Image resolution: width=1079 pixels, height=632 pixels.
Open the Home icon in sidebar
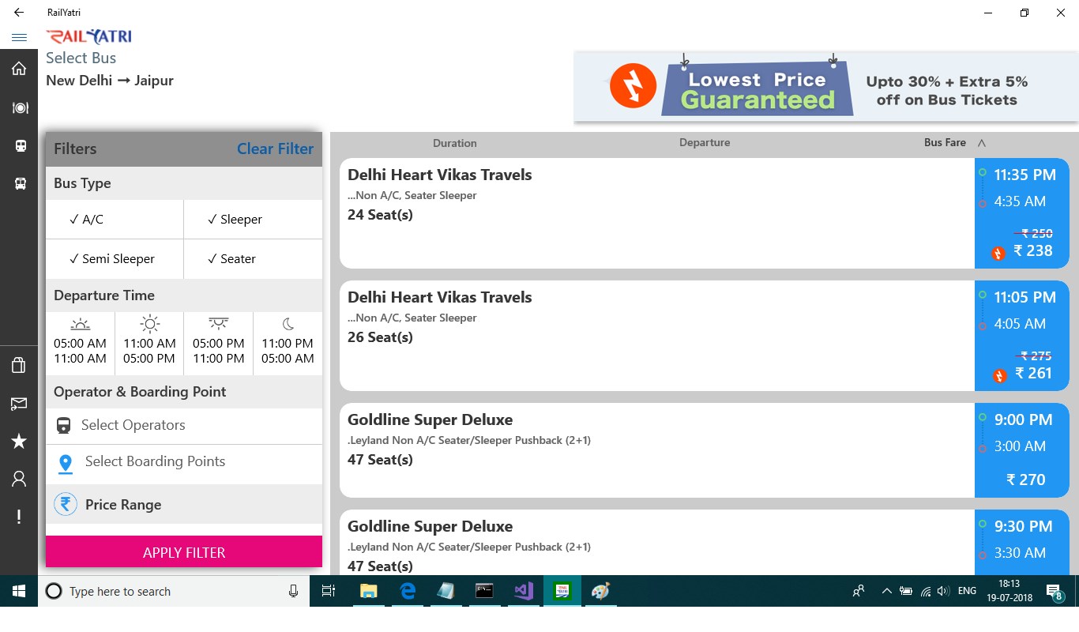click(x=19, y=69)
